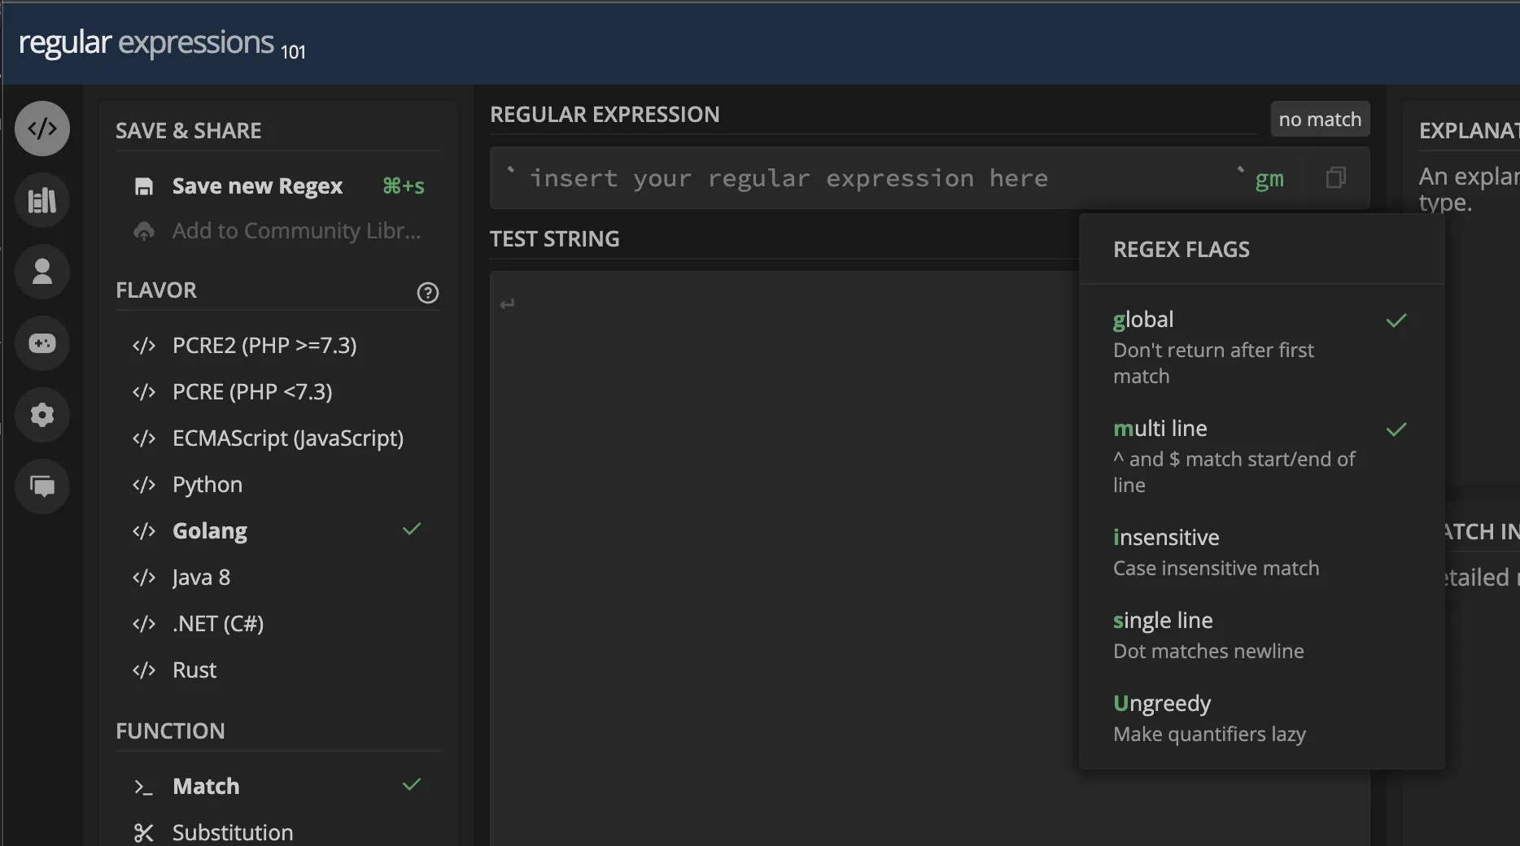Click Add to Community Library
Viewport: 1520px width, 846px height.
(278, 232)
